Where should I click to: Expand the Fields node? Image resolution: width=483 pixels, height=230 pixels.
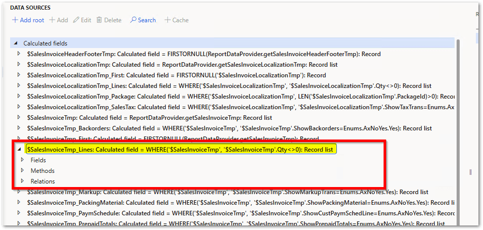pyautogui.click(x=22, y=160)
